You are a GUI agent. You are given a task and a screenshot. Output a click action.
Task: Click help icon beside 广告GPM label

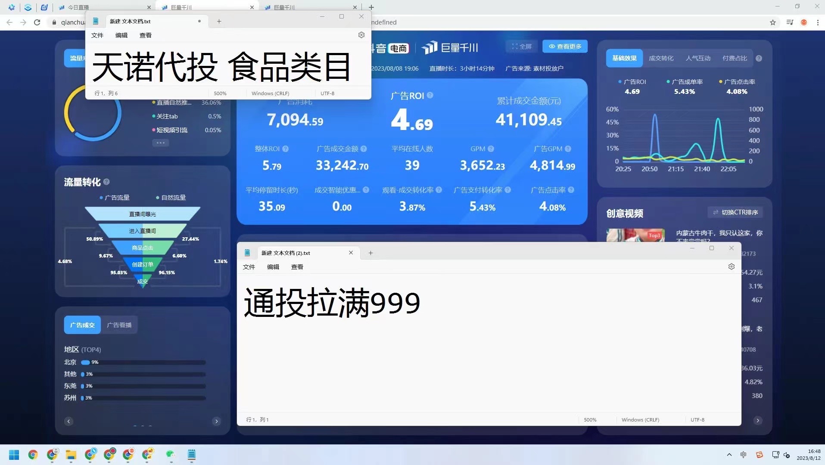(x=568, y=149)
